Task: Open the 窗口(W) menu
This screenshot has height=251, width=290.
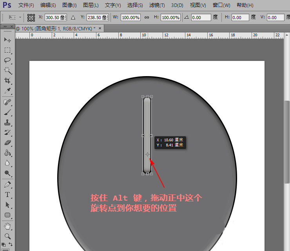Action: click(221, 5)
